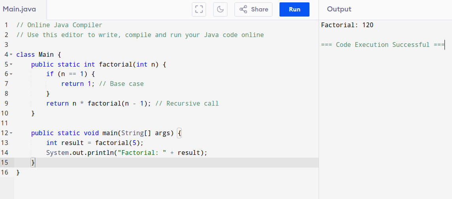This screenshot has height=199, width=452.
Task: Switch to the Output panel header
Action: [339, 9]
